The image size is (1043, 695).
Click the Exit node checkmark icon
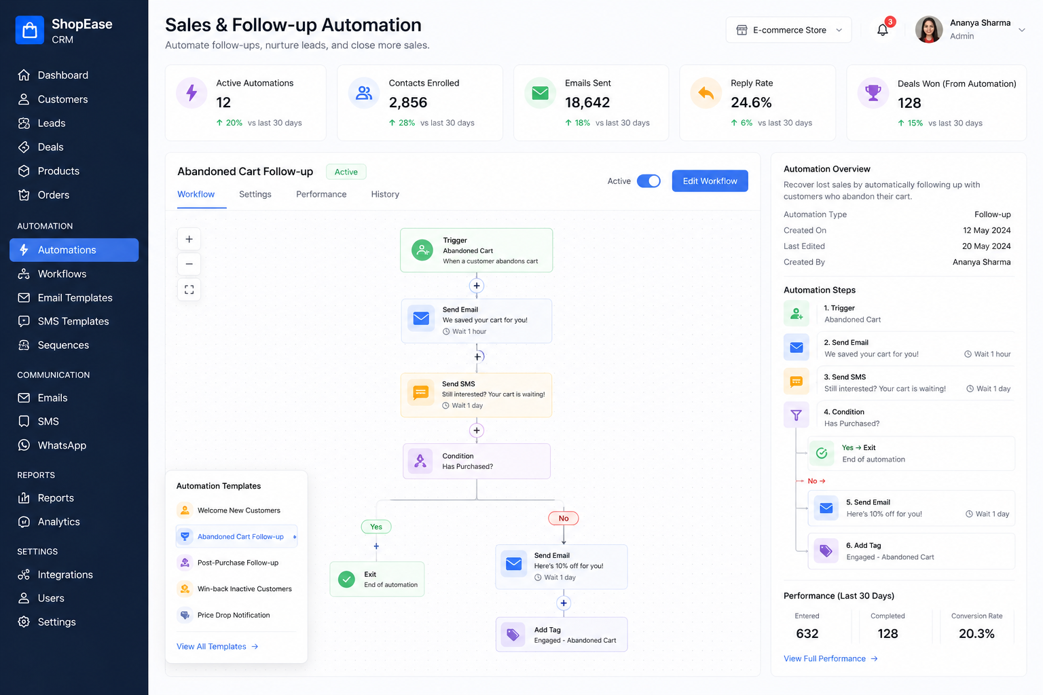[346, 580]
